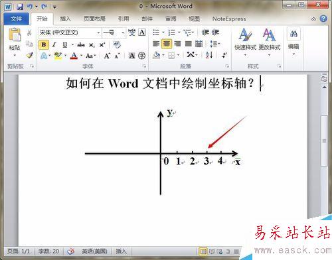
Task: Switch to the 页面布局 (Page Layout) tab
Action: point(94,19)
